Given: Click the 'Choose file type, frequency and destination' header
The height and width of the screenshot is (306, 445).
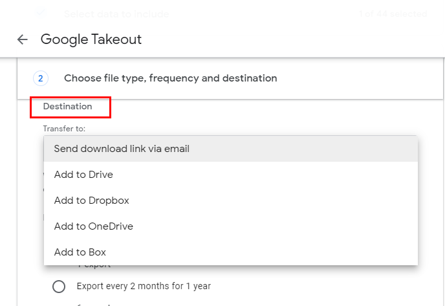Looking at the screenshot, I should click(170, 78).
